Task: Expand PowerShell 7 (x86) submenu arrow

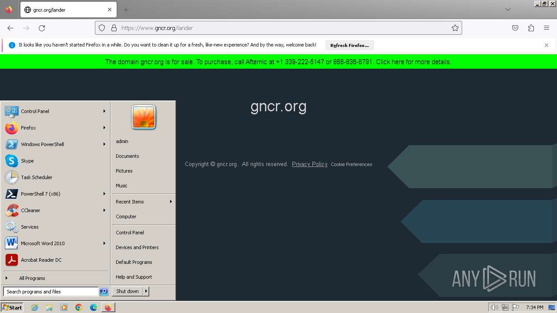Action: tap(104, 194)
